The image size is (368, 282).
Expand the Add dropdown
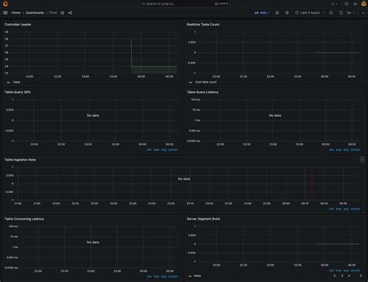pos(262,12)
